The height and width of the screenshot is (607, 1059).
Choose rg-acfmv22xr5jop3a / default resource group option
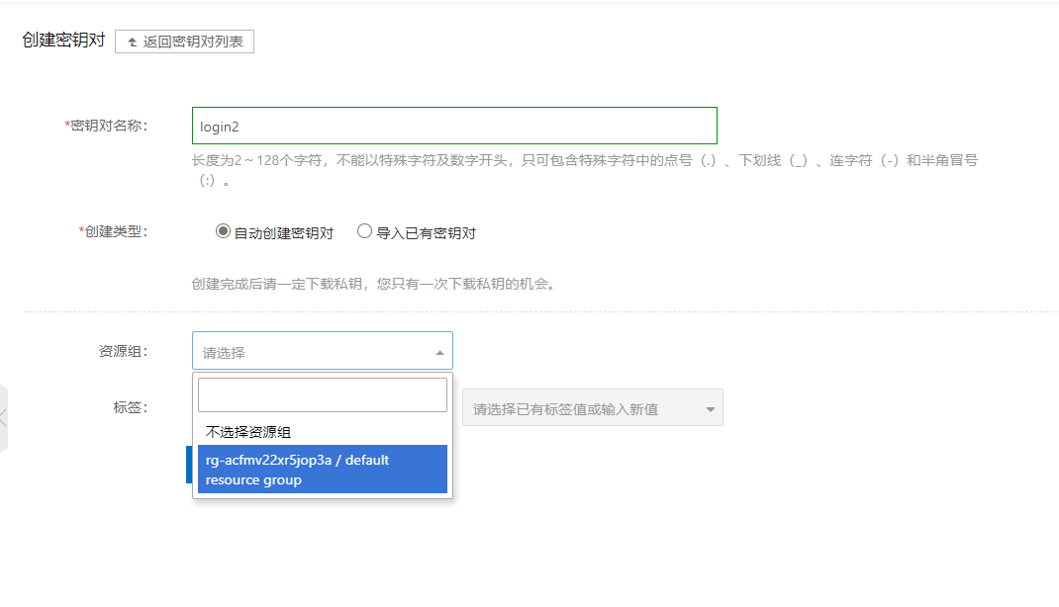pos(323,470)
